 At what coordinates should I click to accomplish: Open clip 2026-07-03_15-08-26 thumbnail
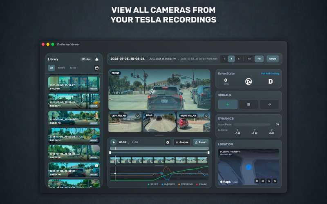coord(74,118)
